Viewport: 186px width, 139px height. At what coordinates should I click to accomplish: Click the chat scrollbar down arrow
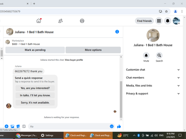coord(121,119)
